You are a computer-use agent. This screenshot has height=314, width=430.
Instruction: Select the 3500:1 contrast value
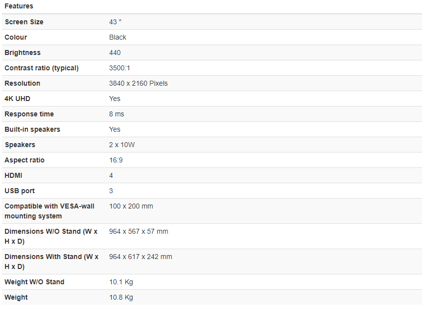click(120, 68)
